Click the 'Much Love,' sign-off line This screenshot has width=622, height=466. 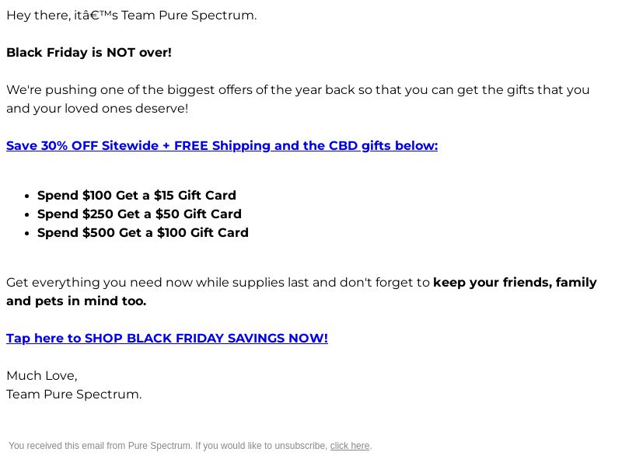coord(42,376)
